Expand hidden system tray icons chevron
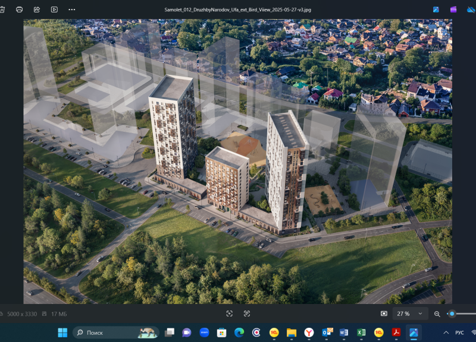The image size is (476, 342). coord(446,332)
